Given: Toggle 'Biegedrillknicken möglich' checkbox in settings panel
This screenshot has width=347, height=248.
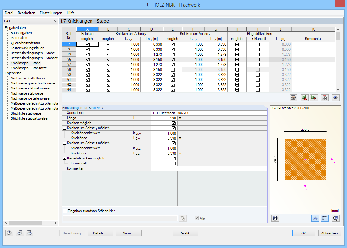Looking at the screenshot, I should (x=174, y=159).
